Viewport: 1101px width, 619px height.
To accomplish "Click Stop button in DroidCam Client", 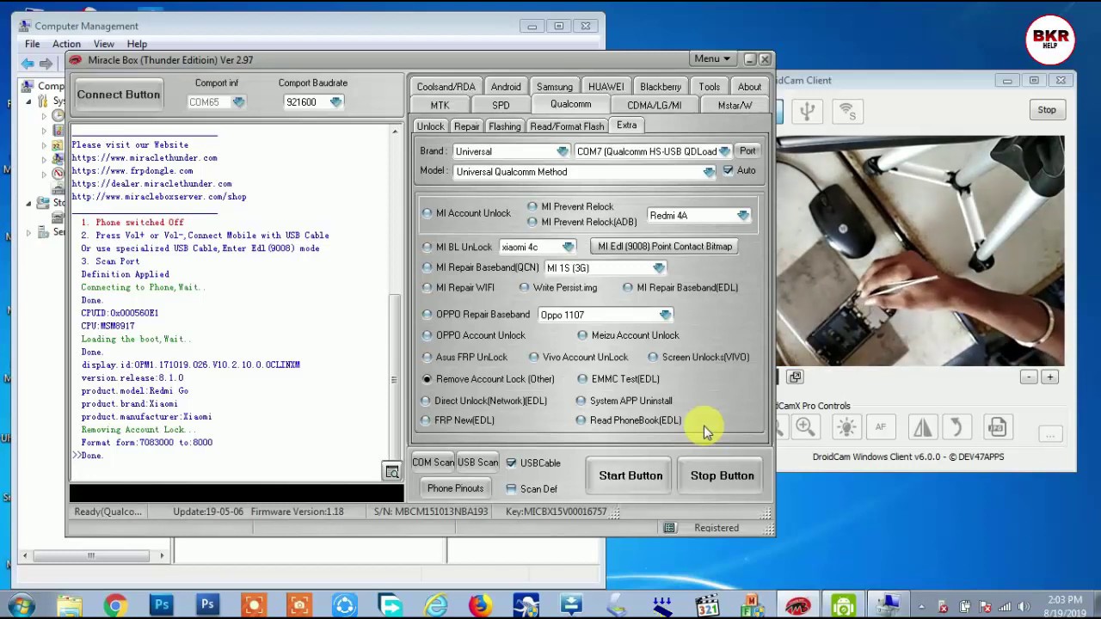I will 1047,110.
